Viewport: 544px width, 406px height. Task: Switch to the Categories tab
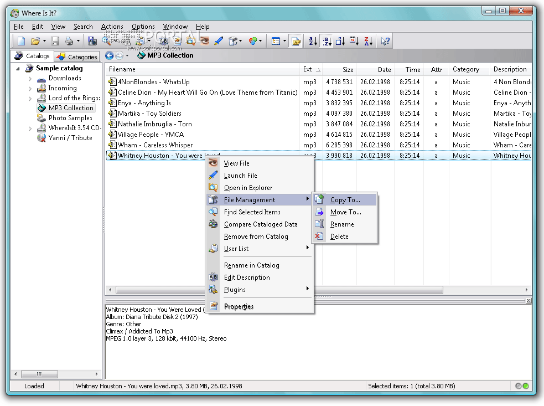pyautogui.click(x=77, y=56)
